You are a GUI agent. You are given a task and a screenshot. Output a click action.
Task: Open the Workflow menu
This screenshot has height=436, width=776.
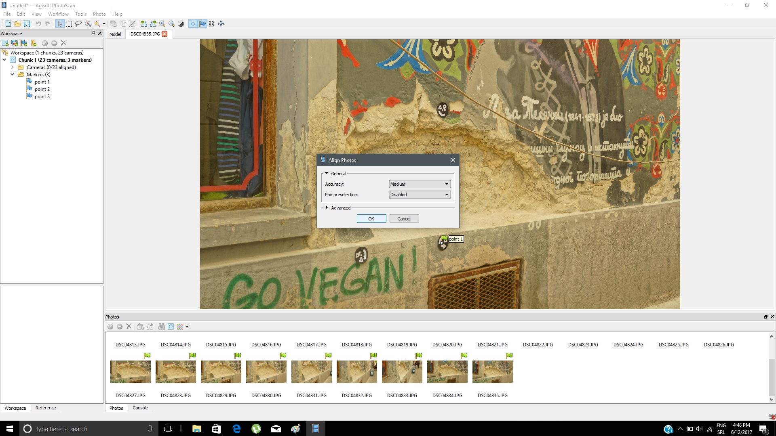(x=58, y=14)
